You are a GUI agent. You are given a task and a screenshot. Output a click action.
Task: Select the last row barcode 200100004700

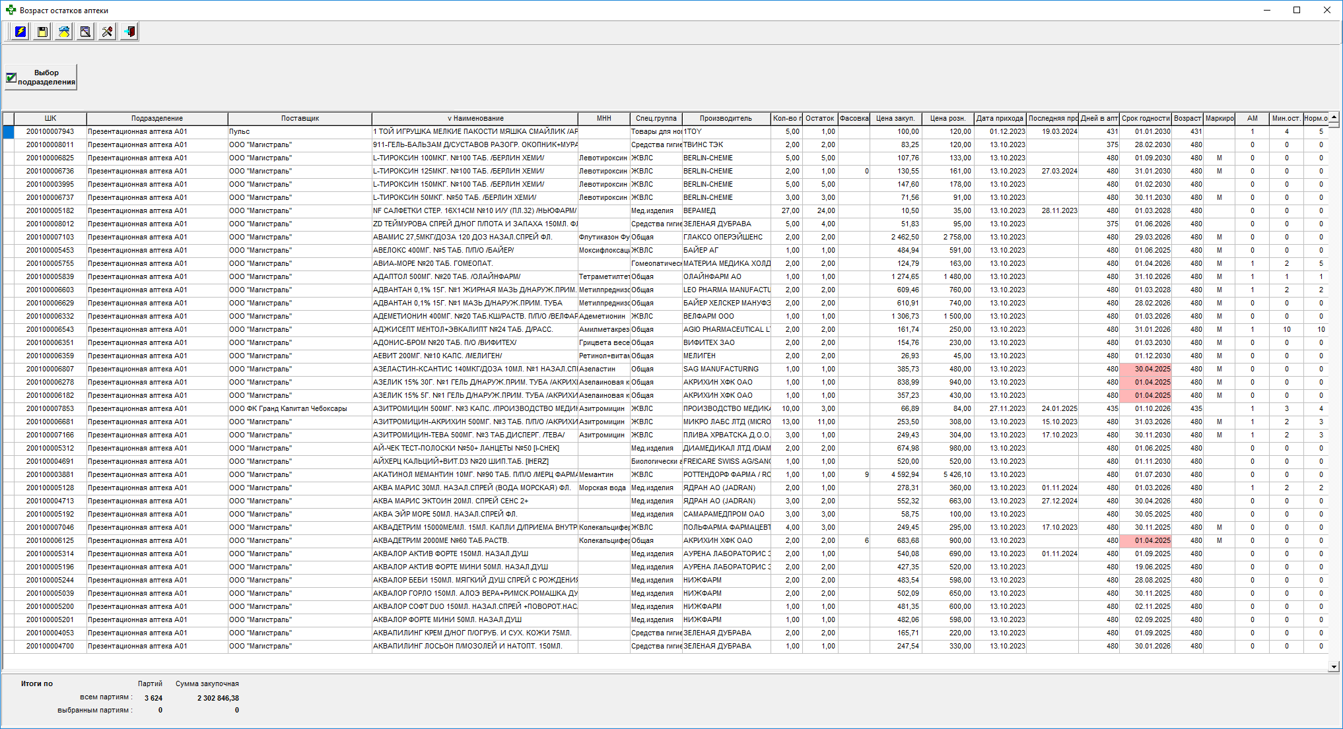point(50,647)
